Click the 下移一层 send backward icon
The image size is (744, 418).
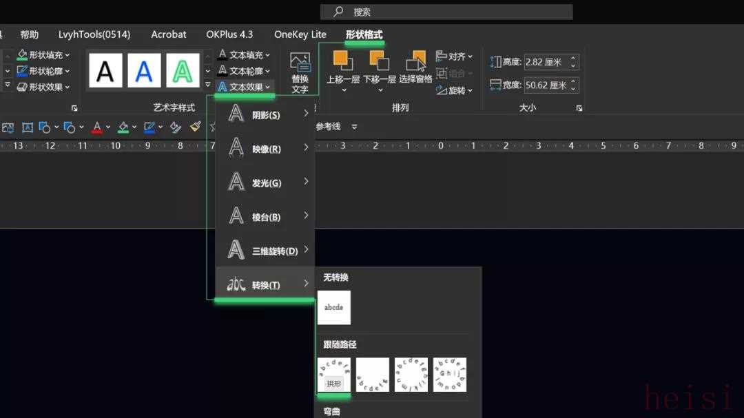point(379,67)
